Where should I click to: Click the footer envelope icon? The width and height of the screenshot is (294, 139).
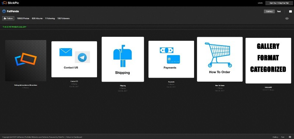pyautogui.click(x=290, y=137)
